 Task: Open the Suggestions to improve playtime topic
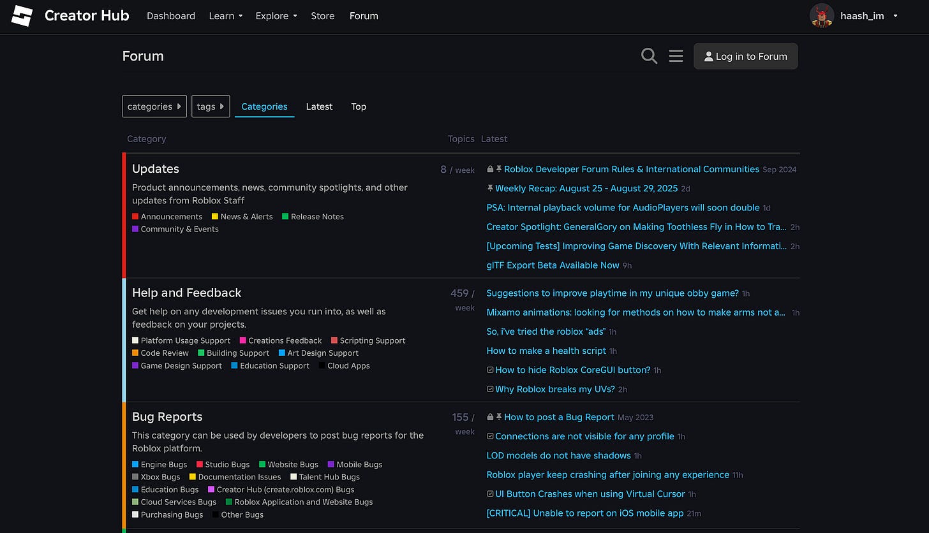[x=613, y=293]
